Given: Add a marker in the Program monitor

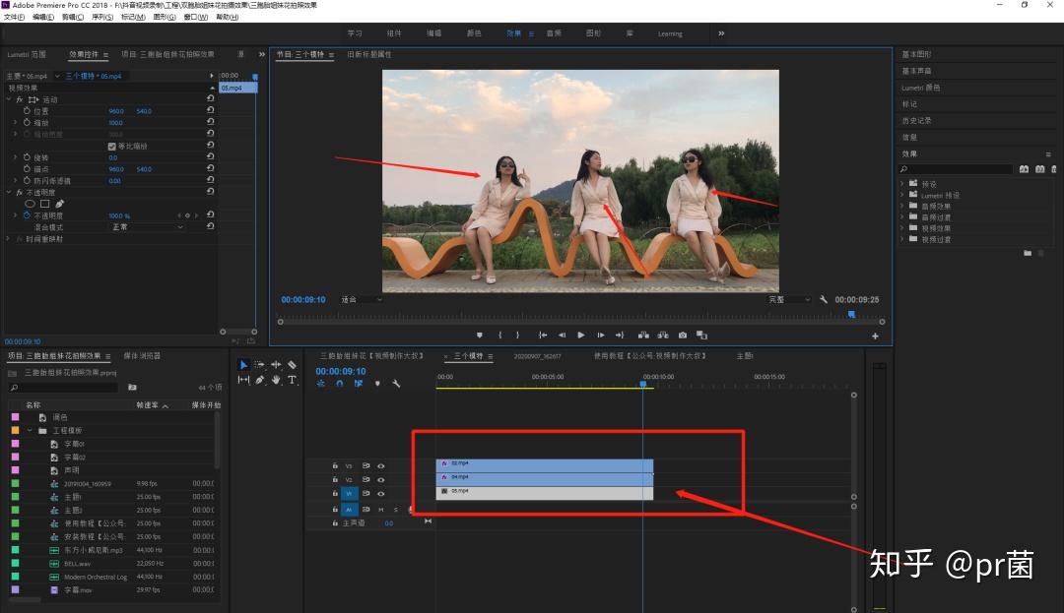Looking at the screenshot, I should [480, 336].
